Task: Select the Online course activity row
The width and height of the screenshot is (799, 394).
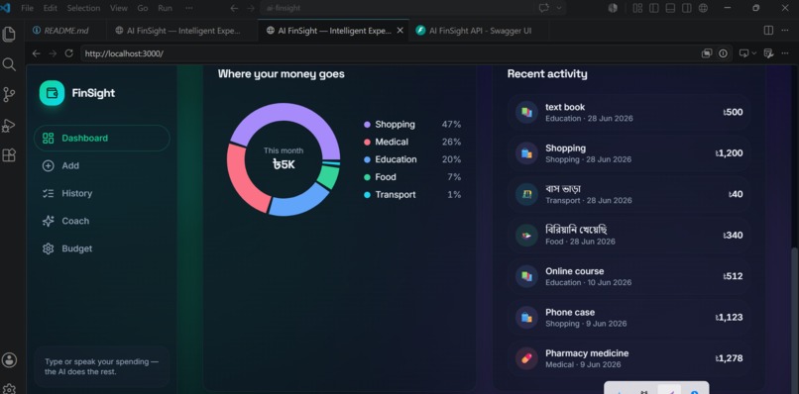Action: [628, 276]
